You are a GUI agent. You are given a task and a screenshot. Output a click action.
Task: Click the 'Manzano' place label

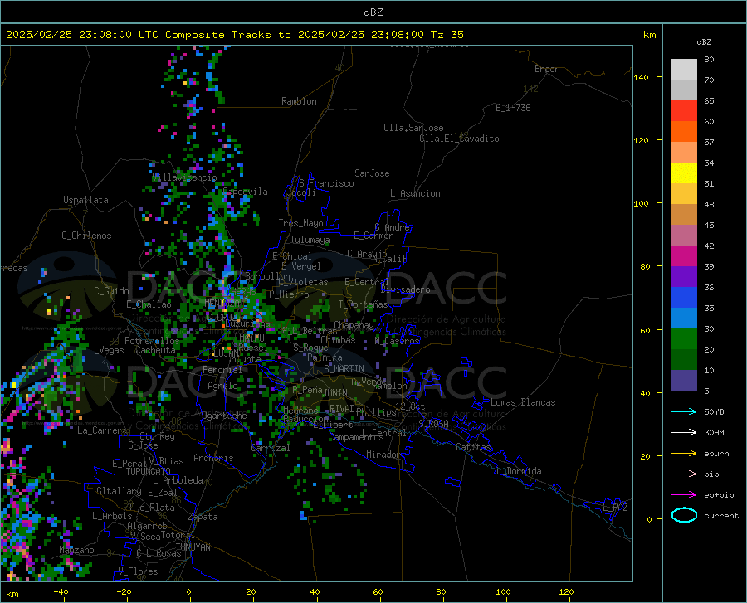tap(76, 550)
